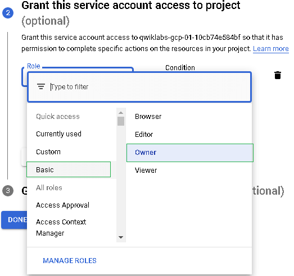Select the Basic role category
The height and width of the screenshot is (276, 294).
[69, 169]
